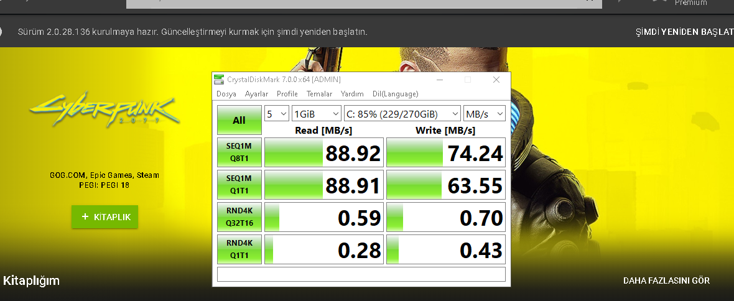Screen dimensions: 734x301
Task: Click the GOG.COM, Epic Games, Steam text
Action: [x=105, y=175]
